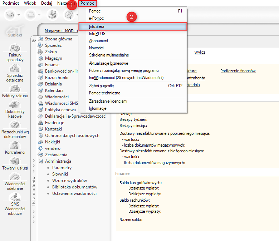Viewport: 279px width, 241px height.
Task: Open the Faktury zakupu shortcut icon
Action: click(x=15, y=88)
